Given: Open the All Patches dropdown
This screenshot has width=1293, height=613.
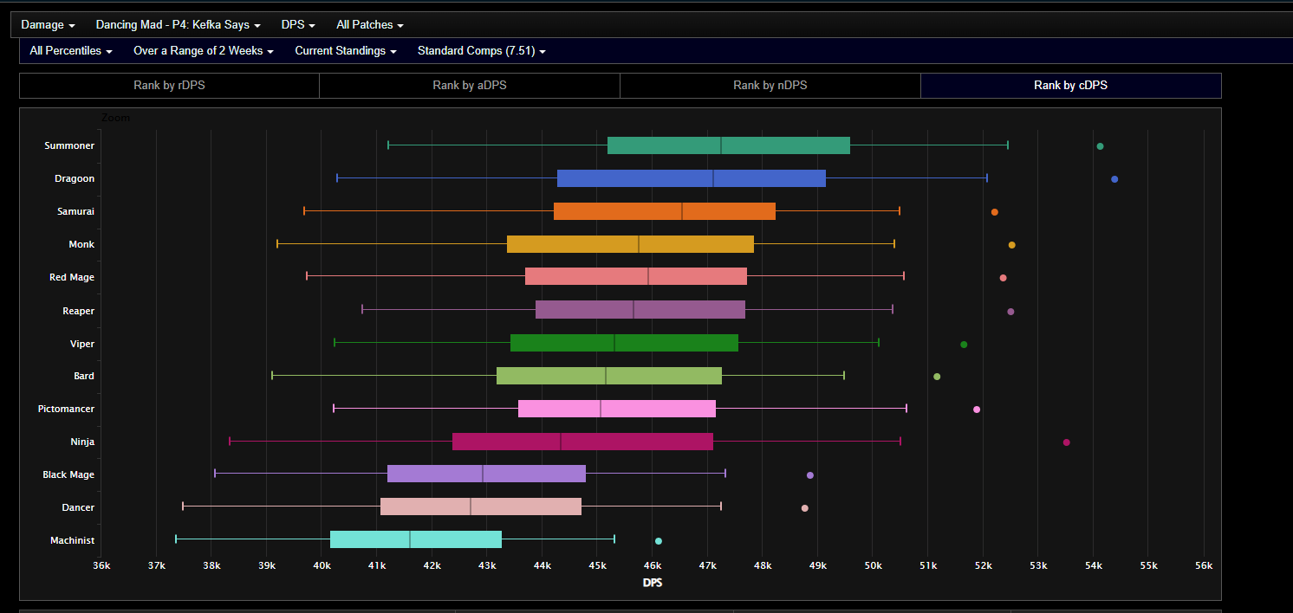Looking at the screenshot, I should [x=369, y=25].
